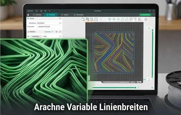Click the blue link in the process header
181x115 pixels.
pyautogui.click(x=48, y=32)
